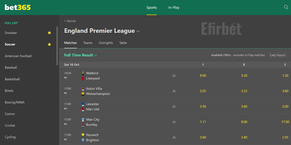Switch to the Outrights tab
Screen dimensions: 291x145
106,43
